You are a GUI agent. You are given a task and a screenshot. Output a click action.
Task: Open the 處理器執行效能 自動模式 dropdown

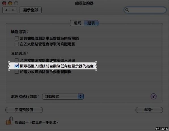click(63, 96)
